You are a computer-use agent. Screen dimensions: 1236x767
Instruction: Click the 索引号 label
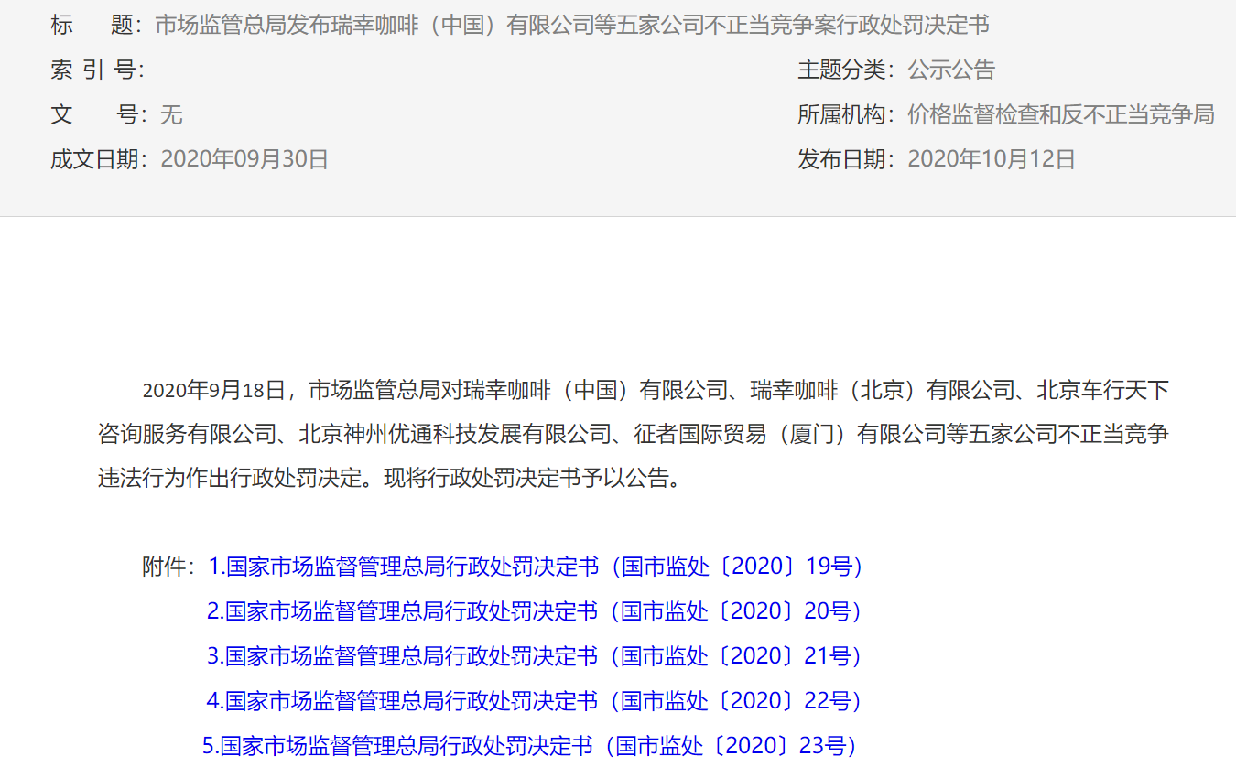(x=97, y=70)
